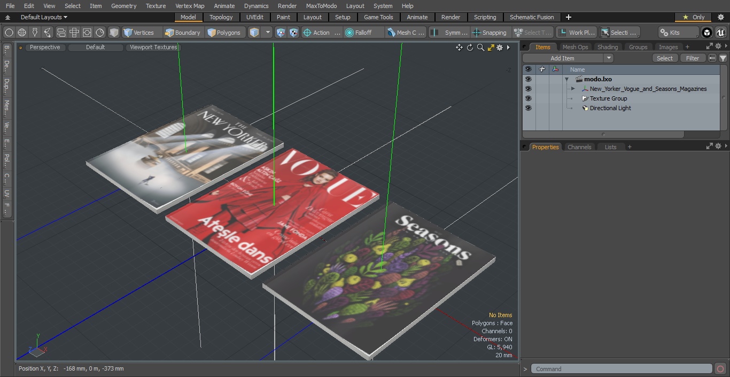Switch to Schematic Fusion tab
The width and height of the screenshot is (730, 377).
tap(531, 17)
